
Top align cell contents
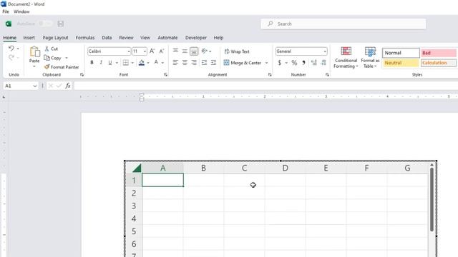click(x=175, y=51)
